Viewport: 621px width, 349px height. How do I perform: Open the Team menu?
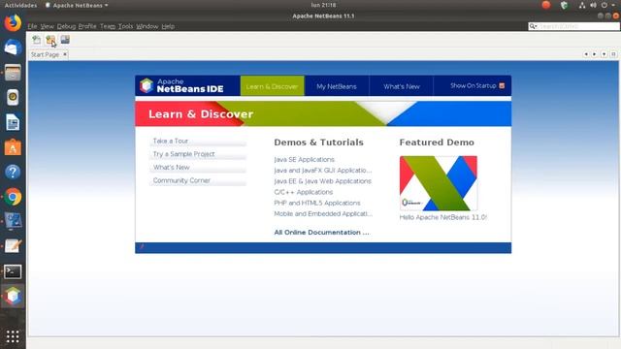[108, 26]
